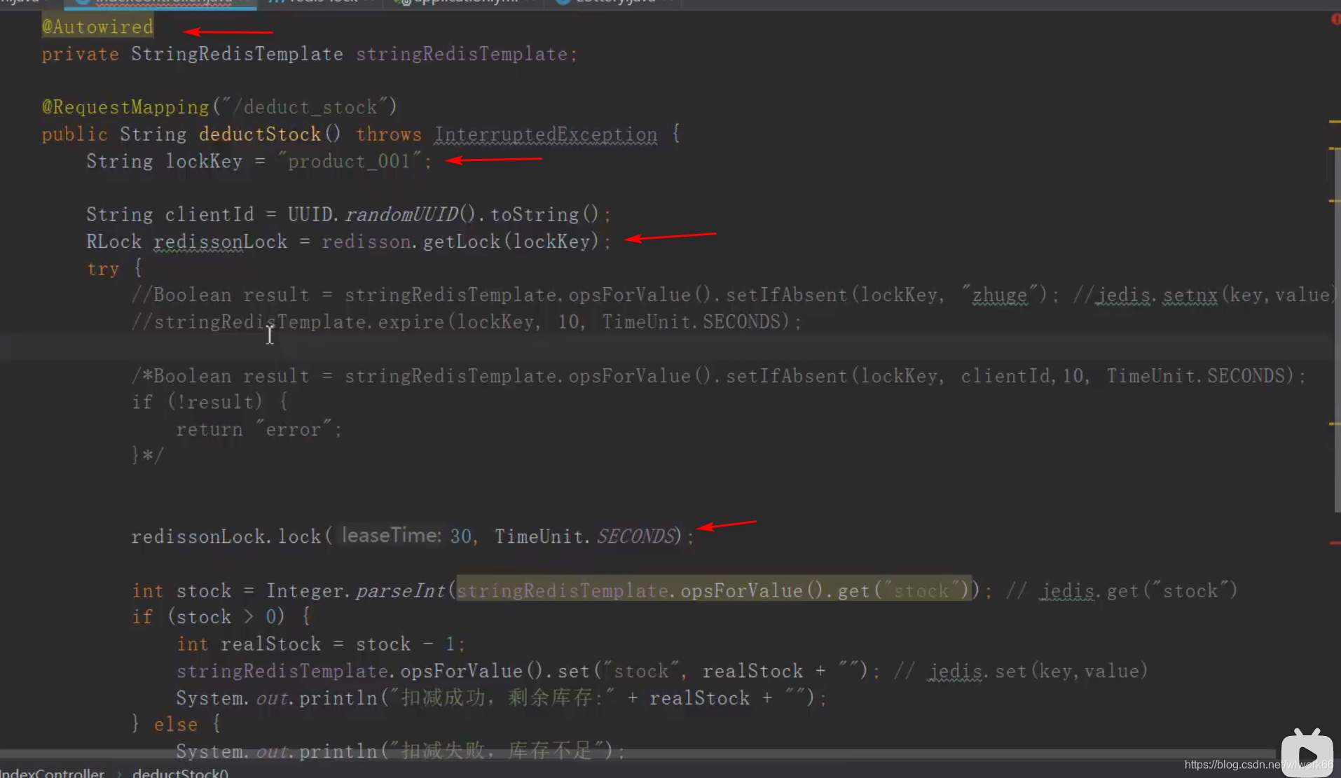Click the try keyword
The image size is (1341, 778).
pyautogui.click(x=103, y=268)
